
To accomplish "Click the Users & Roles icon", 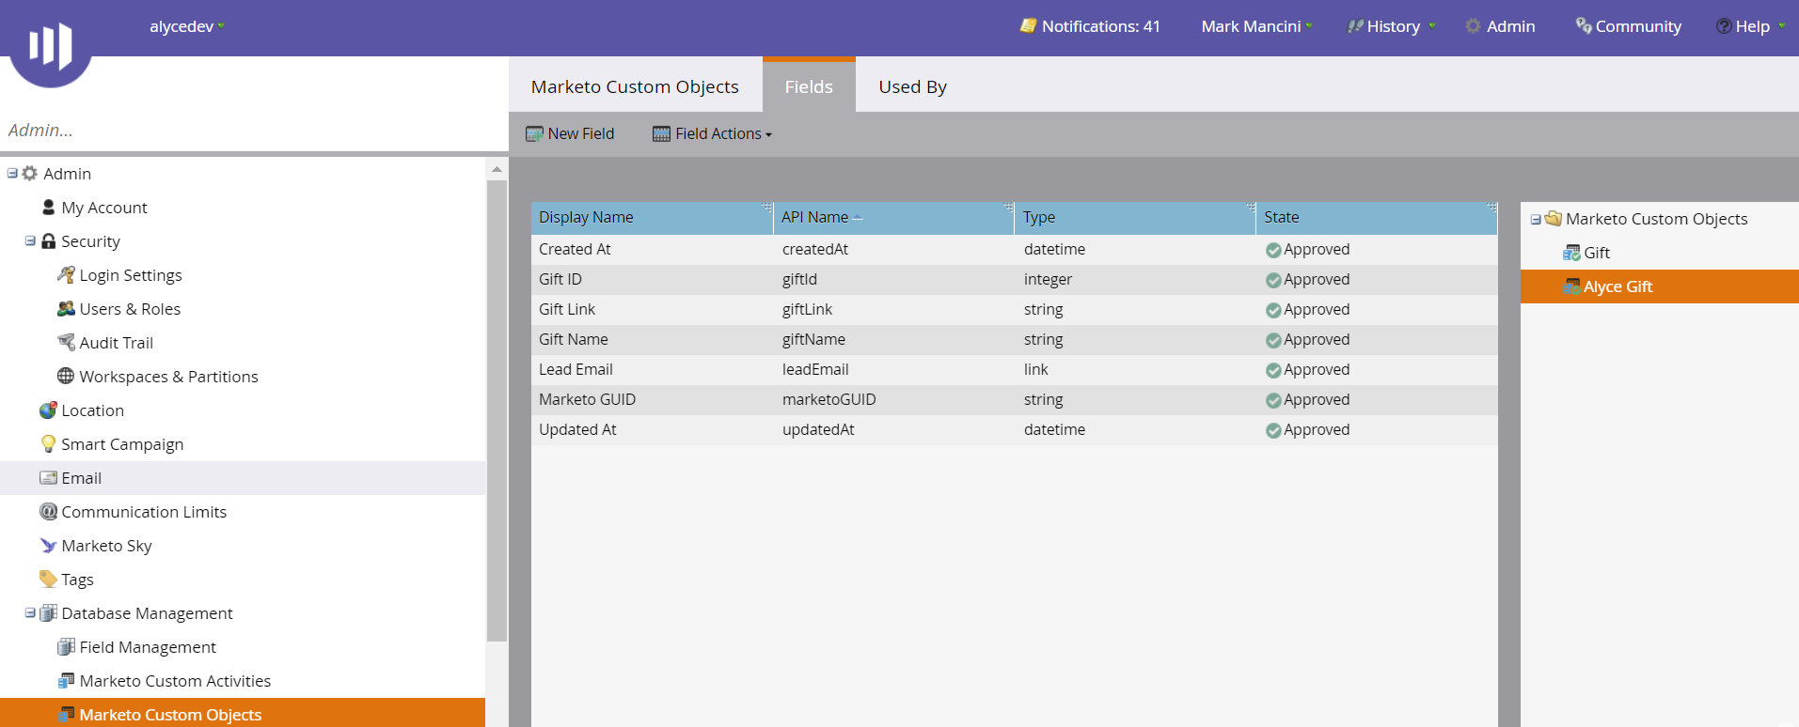I will click(66, 308).
